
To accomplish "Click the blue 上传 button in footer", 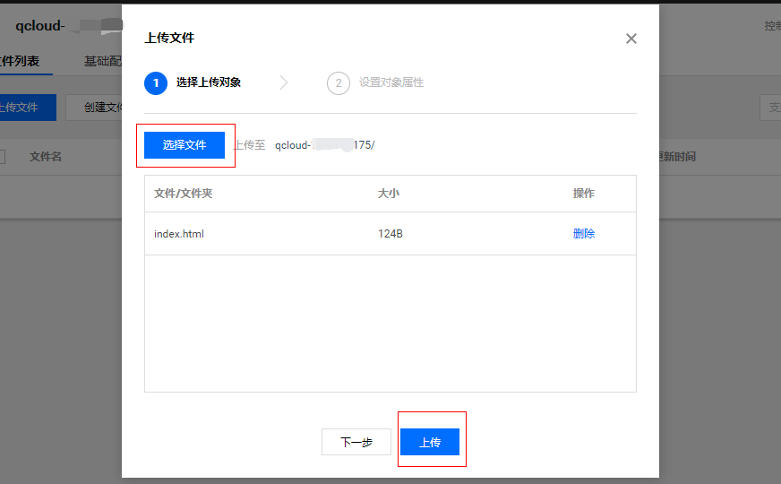I will tap(430, 442).
